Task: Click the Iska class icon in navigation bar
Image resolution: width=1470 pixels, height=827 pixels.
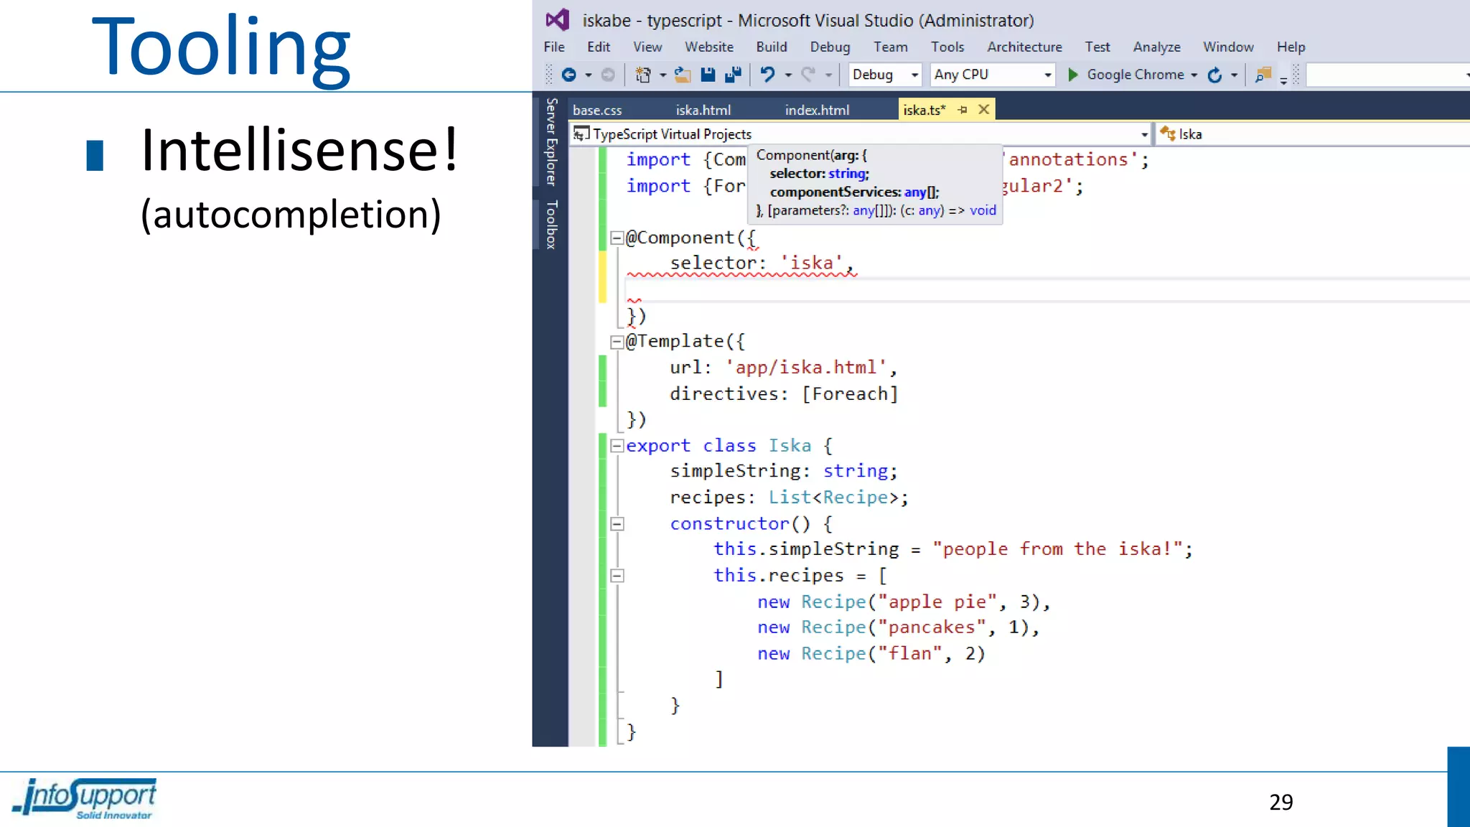Action: (x=1167, y=134)
